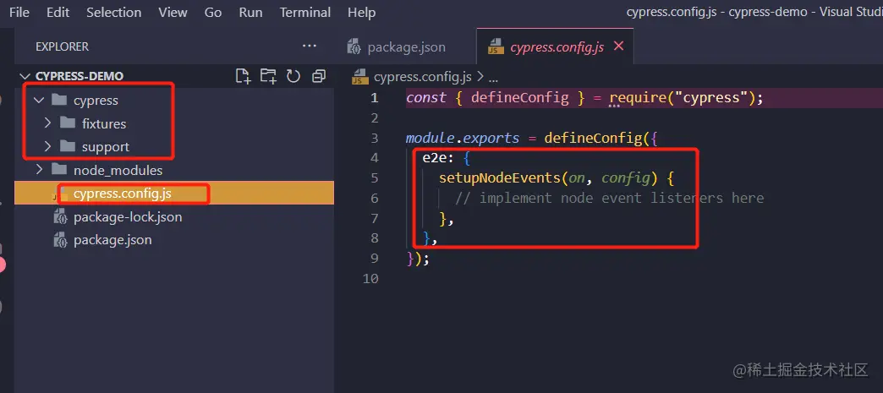Click the New Folder icon
This screenshot has width=883, height=393.
[x=268, y=76]
